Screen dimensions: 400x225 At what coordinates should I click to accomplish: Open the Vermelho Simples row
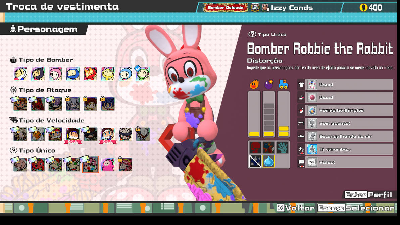point(345,110)
